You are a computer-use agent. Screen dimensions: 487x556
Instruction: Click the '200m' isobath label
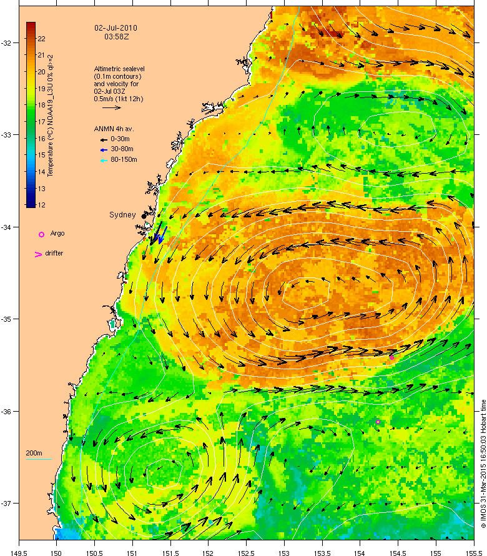pyautogui.click(x=34, y=453)
